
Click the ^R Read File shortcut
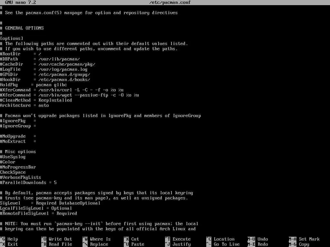[x=57, y=244]
